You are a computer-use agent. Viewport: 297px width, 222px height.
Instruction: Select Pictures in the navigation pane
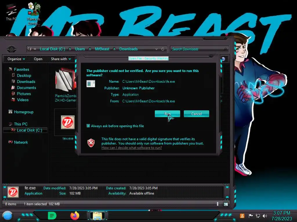tap(24, 94)
